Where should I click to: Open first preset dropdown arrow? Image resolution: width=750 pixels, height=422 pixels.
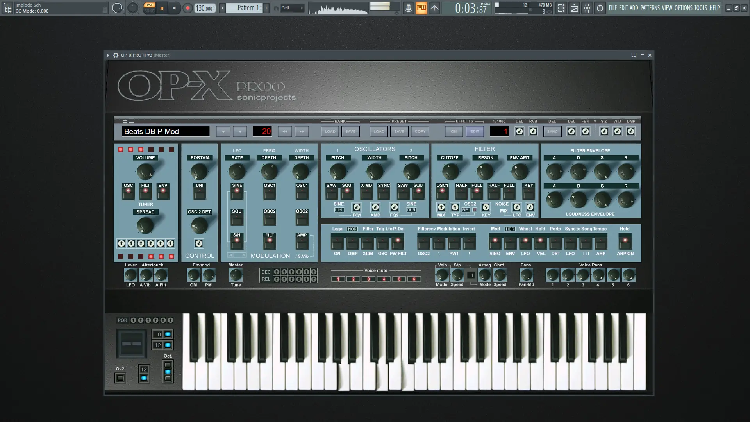point(223,132)
